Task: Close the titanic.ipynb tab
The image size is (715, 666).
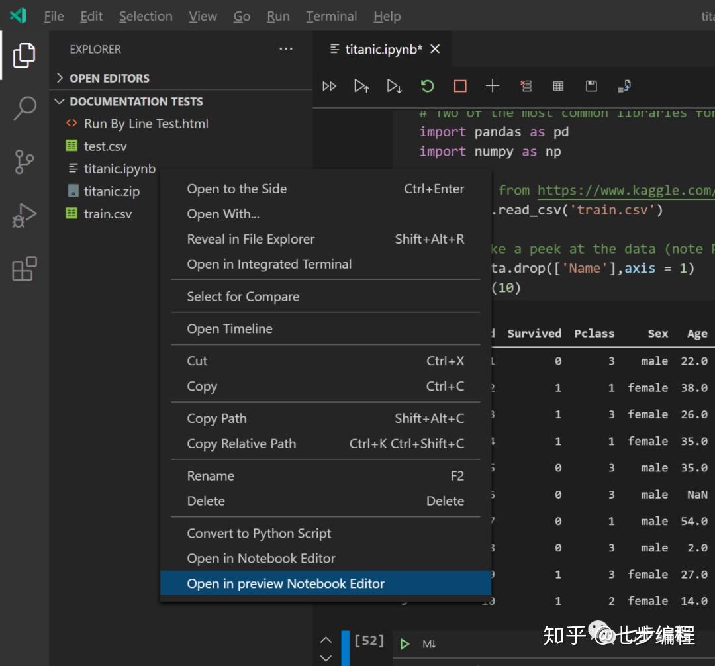Action: click(435, 49)
